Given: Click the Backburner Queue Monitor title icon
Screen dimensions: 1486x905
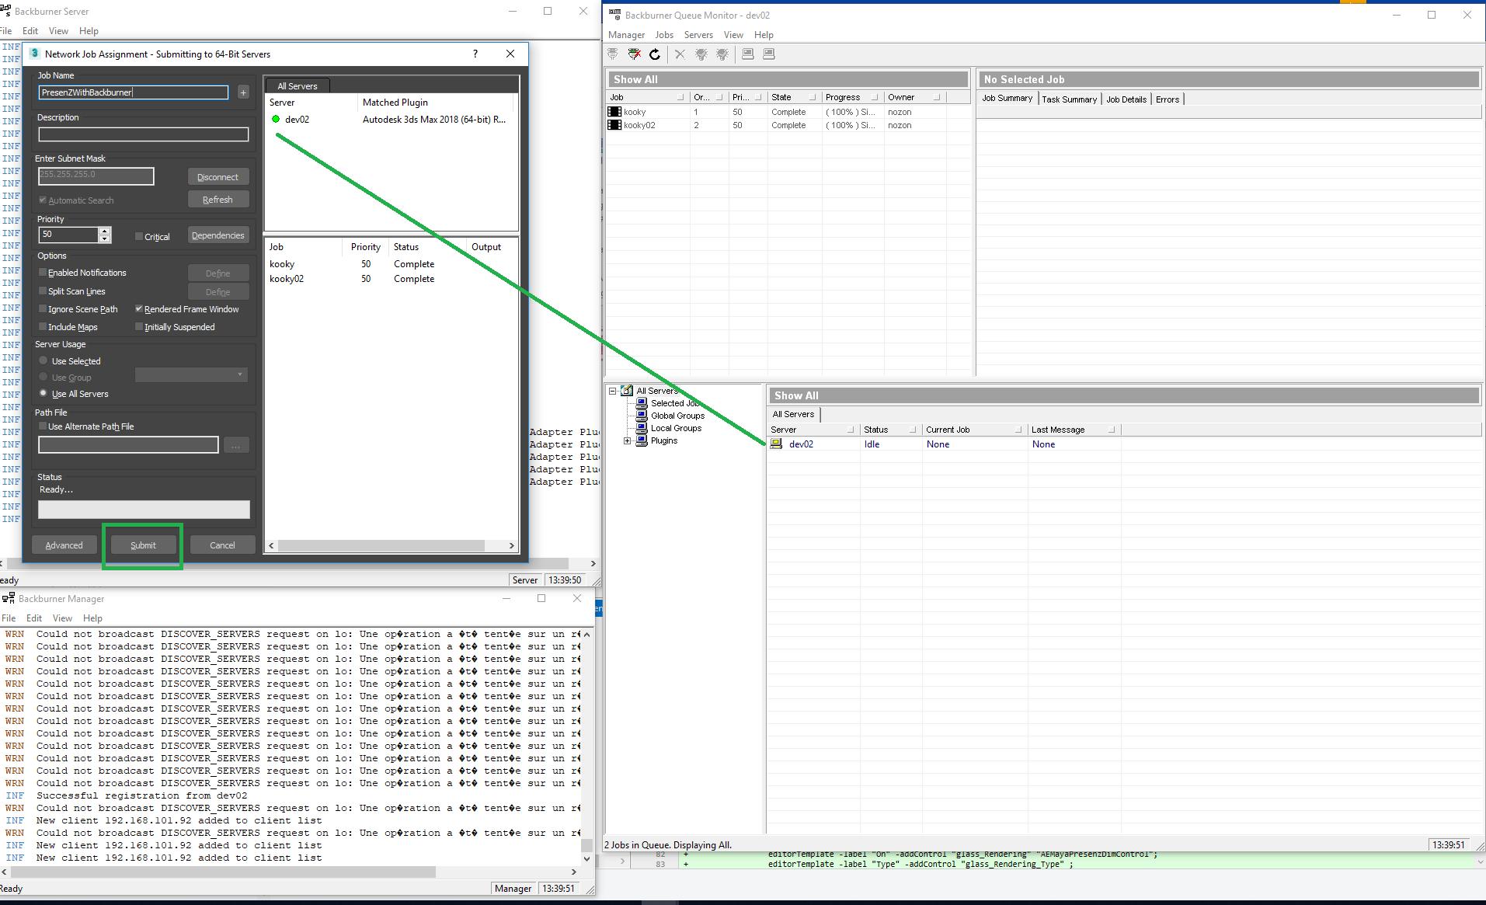Looking at the screenshot, I should click(615, 15).
